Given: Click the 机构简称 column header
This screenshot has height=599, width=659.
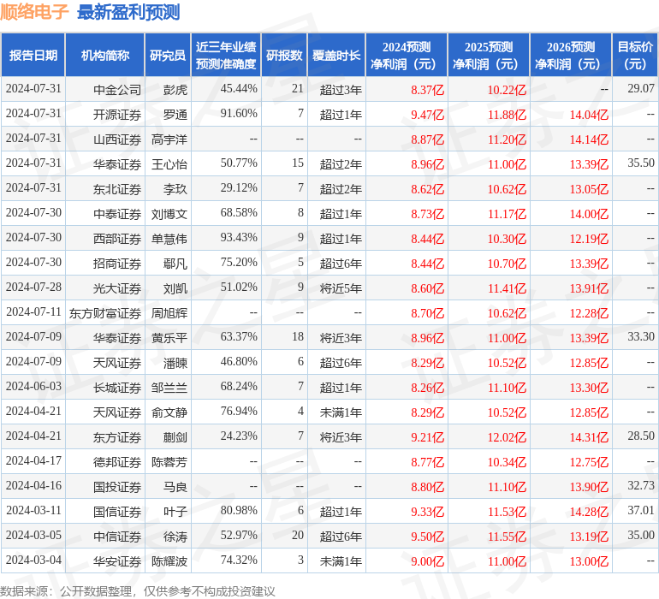Looking at the screenshot, I should [105, 55].
